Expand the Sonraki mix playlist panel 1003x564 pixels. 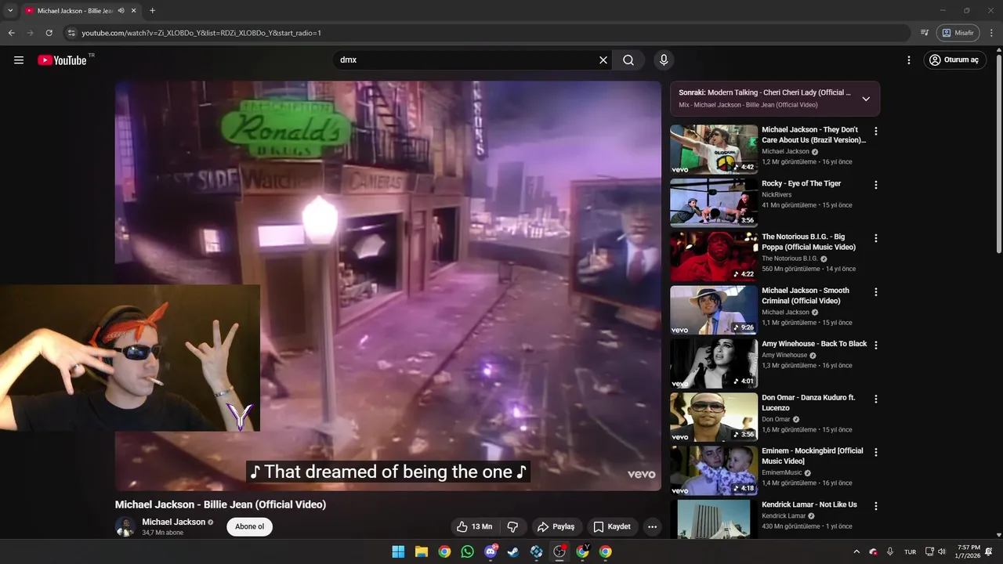(866, 99)
